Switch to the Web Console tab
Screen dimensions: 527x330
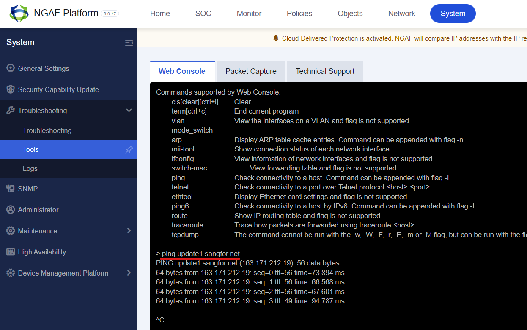182,71
